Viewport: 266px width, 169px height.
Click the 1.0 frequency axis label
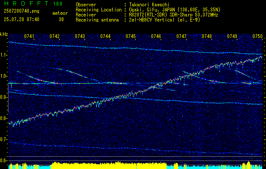click(x=4, y=76)
